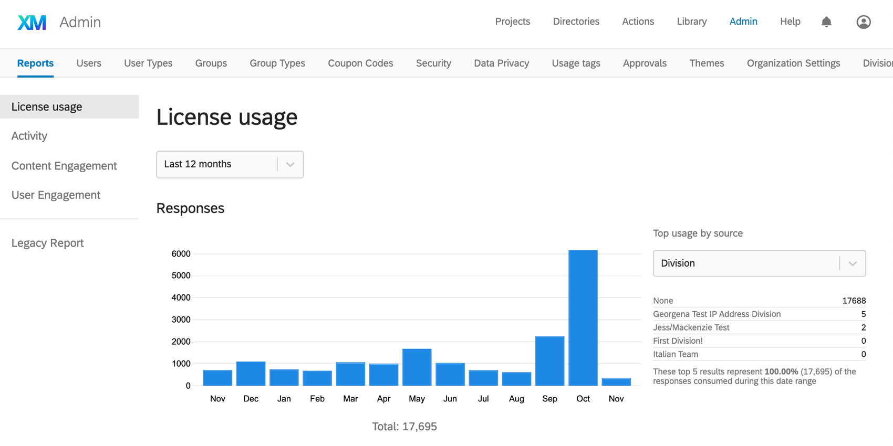Open the Security tab

click(x=433, y=63)
